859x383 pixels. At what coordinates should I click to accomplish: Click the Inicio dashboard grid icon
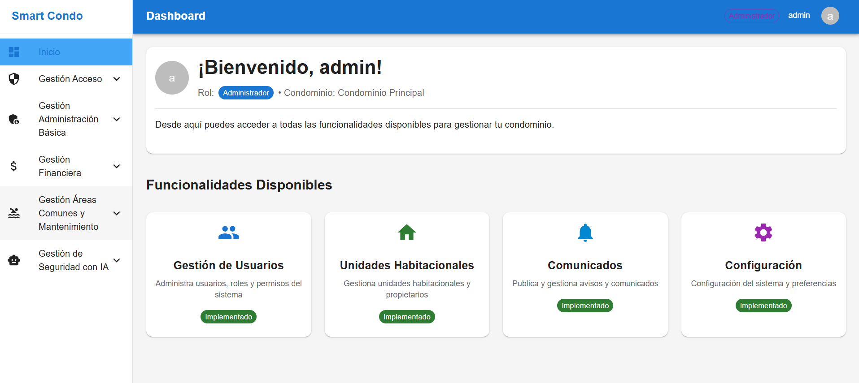pos(14,52)
